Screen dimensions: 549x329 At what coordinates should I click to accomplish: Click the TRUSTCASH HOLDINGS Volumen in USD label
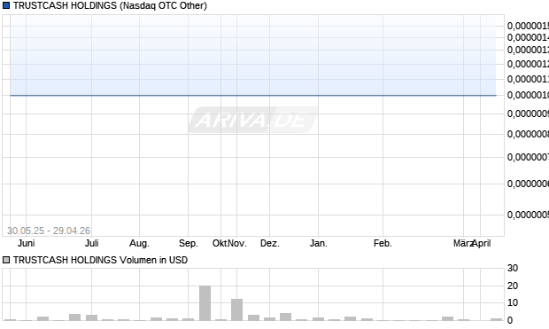click(100, 260)
